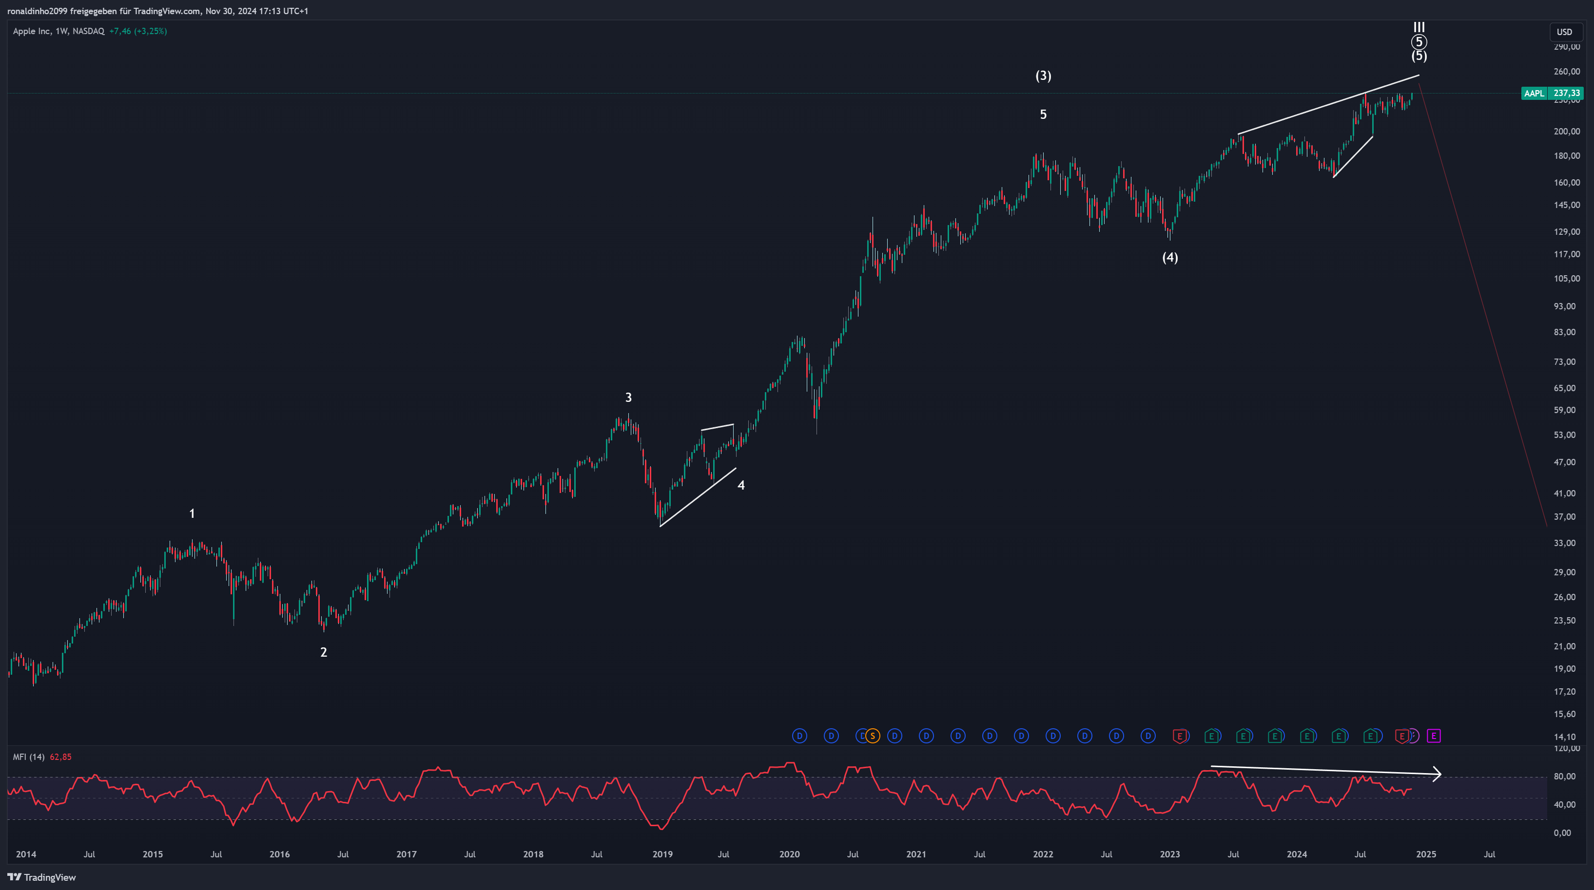Click the Apple Inc, 1W, NASDAQ chart title
Screen dimensions: 1594x890
59,31
